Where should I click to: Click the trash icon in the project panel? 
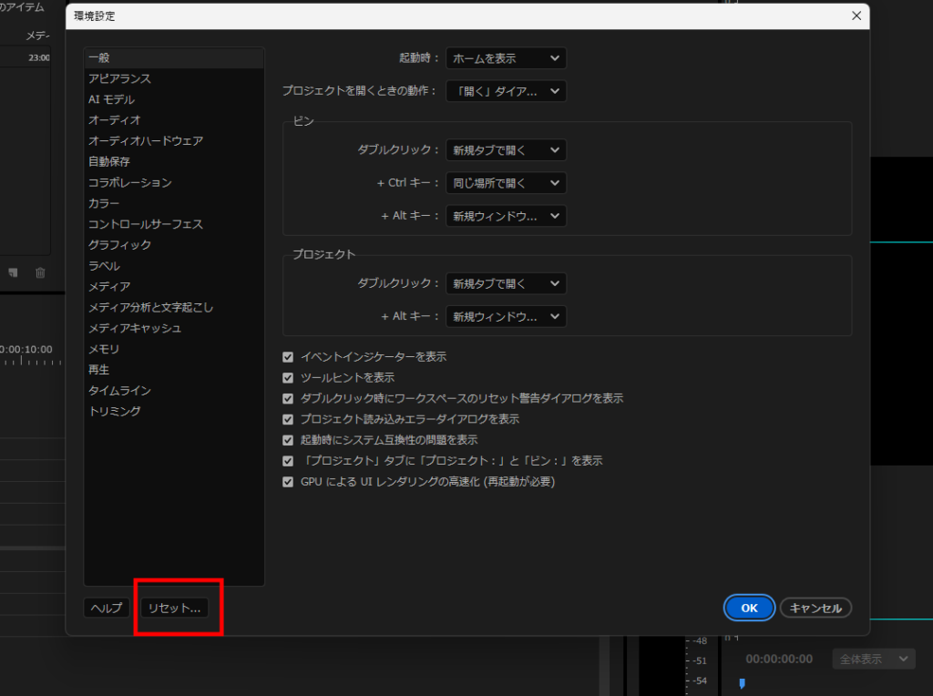(x=40, y=272)
